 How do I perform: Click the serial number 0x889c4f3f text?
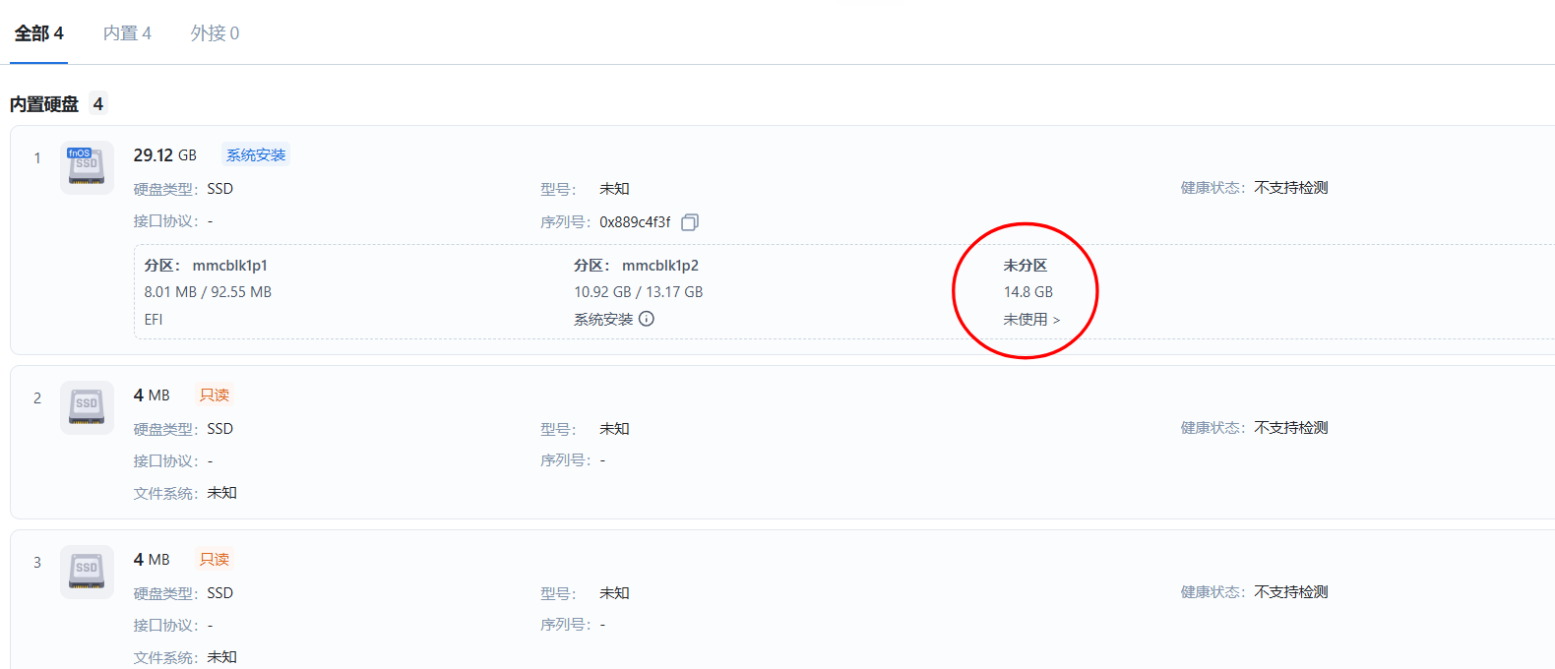click(x=635, y=222)
